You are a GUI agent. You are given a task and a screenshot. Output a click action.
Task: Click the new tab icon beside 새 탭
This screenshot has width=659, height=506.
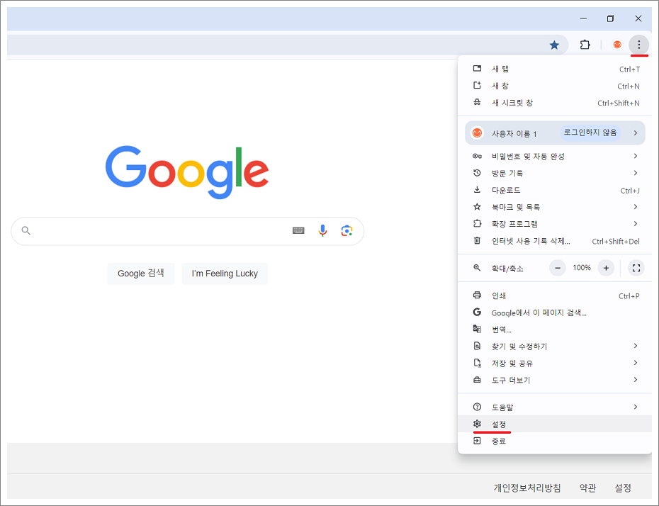(477, 69)
